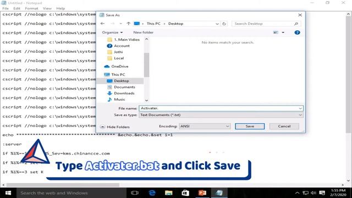Click Desktop in the address path
Screen dimensions: 352x198
click(x=176, y=24)
